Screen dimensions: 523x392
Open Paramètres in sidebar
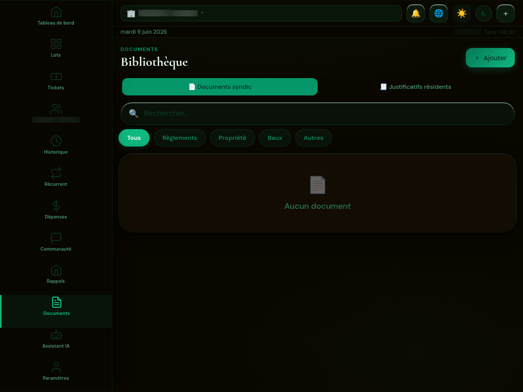56,372
